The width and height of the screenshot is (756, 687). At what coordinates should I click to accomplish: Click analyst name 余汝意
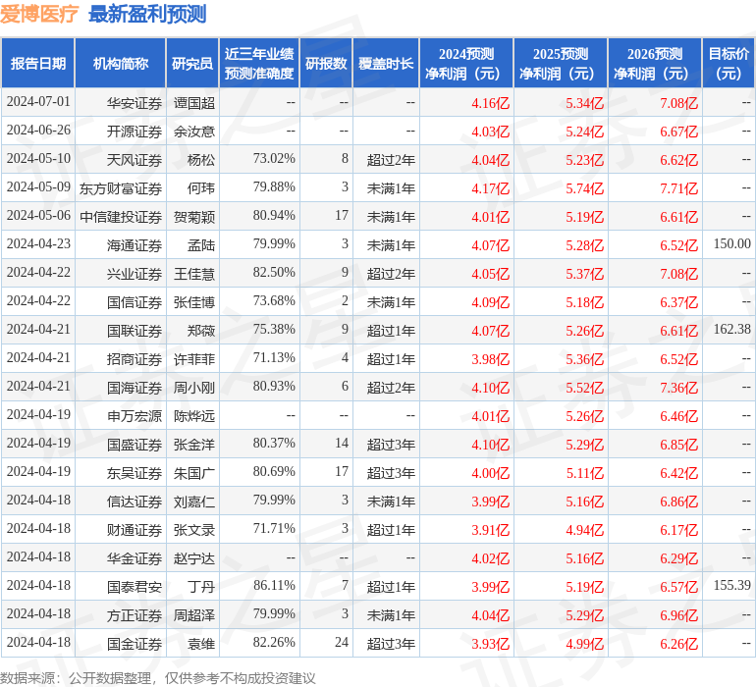pos(194,132)
